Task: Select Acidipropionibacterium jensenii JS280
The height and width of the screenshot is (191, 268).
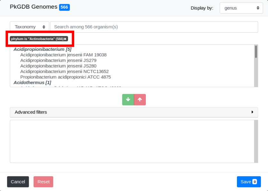Action: click(x=58, y=66)
